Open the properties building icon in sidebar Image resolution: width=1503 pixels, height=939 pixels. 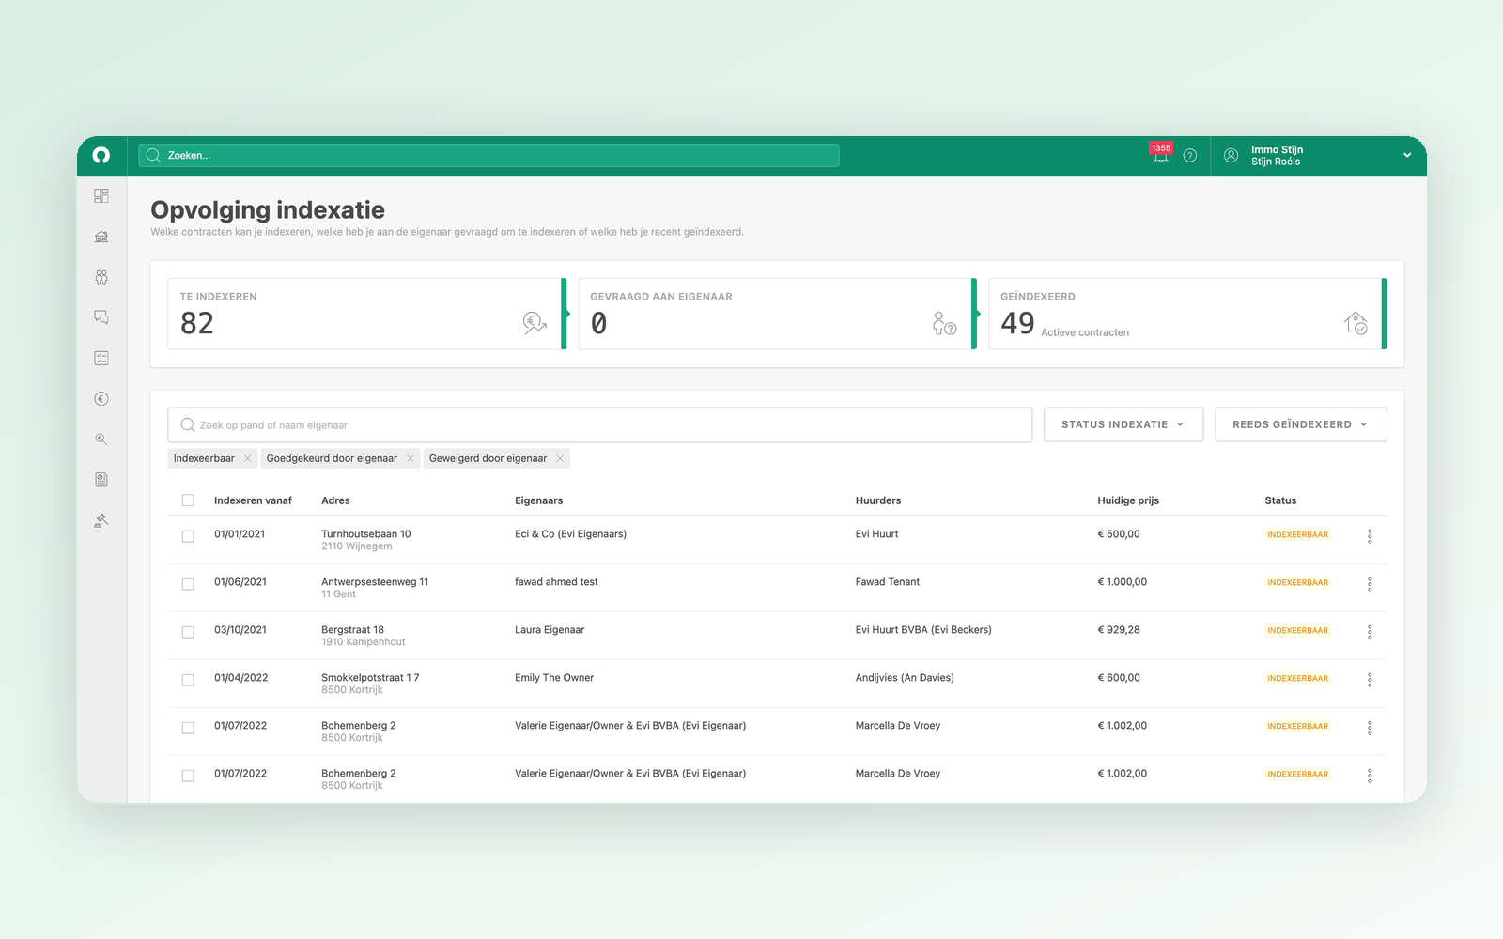[101, 237]
